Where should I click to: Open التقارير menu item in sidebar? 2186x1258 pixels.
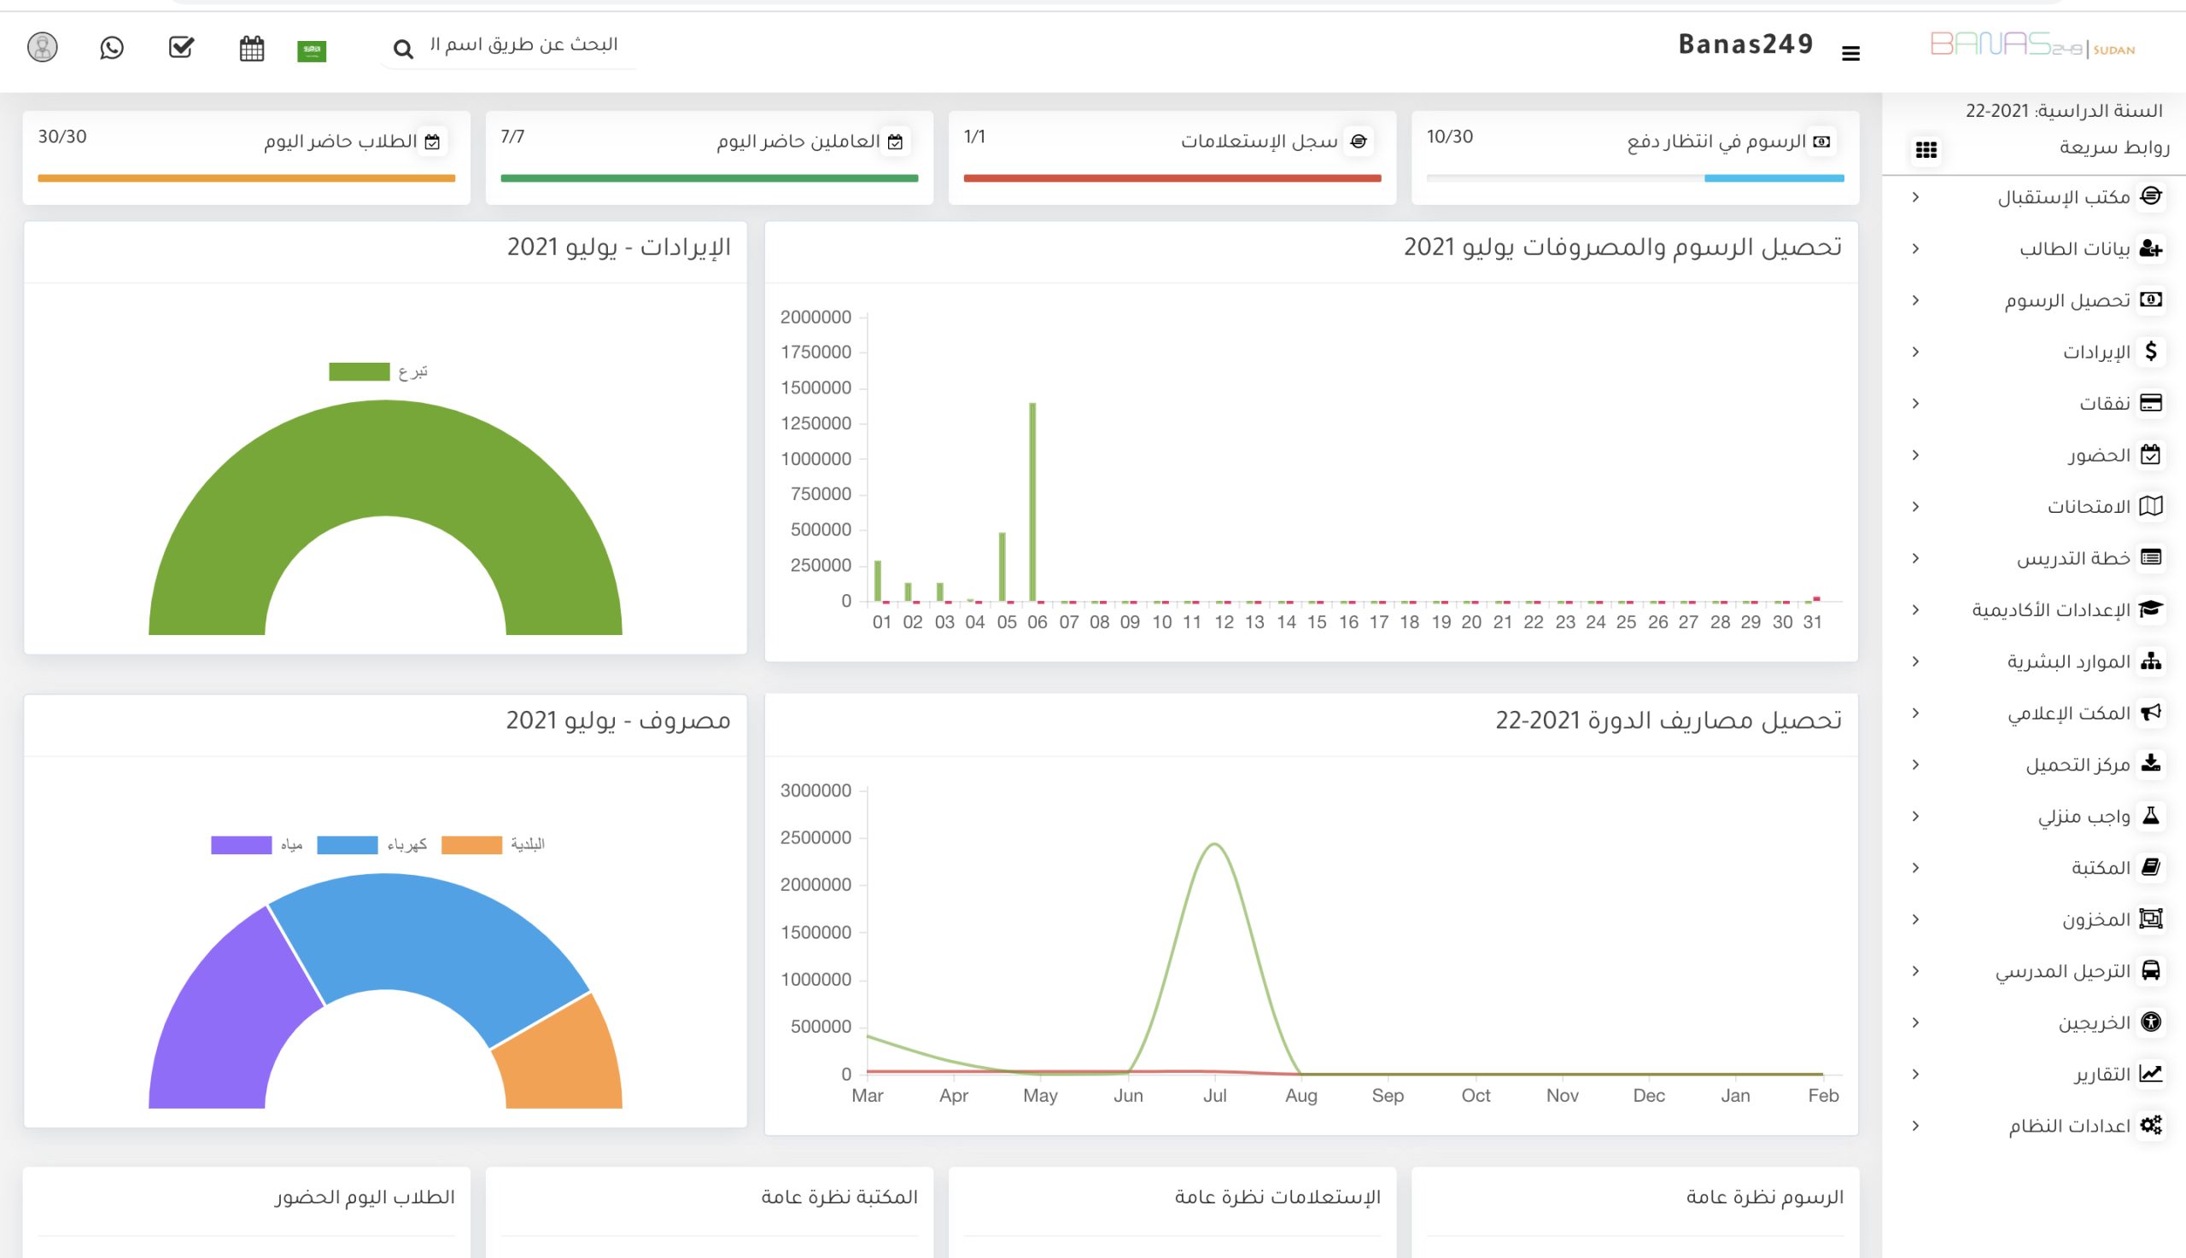pos(2101,1074)
